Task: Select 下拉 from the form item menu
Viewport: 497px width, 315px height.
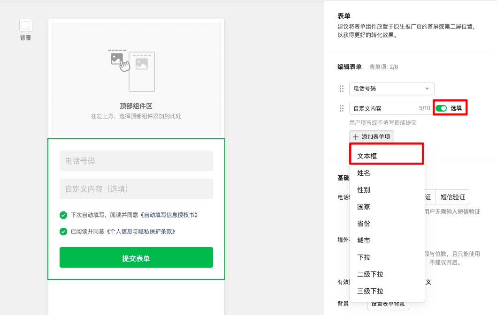Action: point(364,257)
